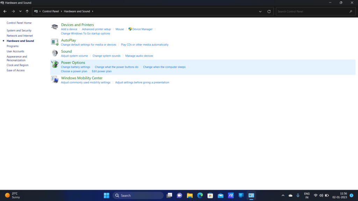Click Adjust settings before giving a presentation

(x=142, y=82)
